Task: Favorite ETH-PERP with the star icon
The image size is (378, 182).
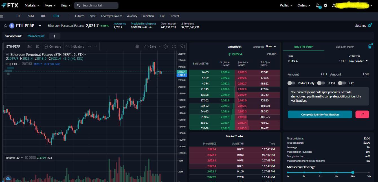Action: tap(5, 26)
